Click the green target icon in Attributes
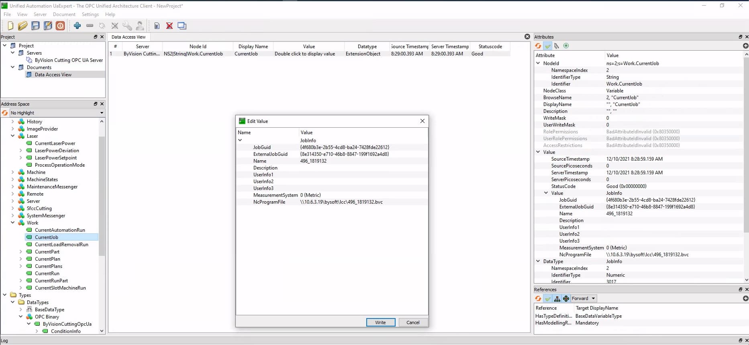Viewport: 749px width, 345px height. click(x=566, y=46)
